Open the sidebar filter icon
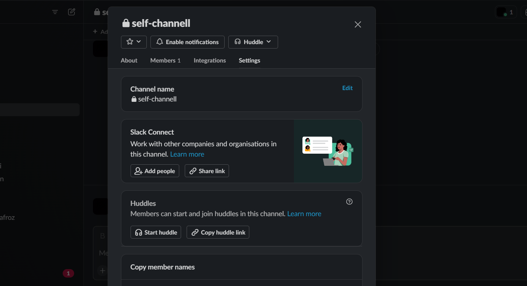Image resolution: width=527 pixels, height=286 pixels. 55,12
